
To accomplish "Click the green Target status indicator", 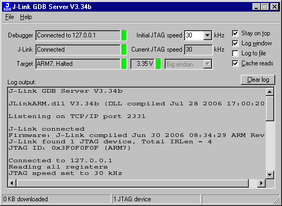I will pos(124,64).
